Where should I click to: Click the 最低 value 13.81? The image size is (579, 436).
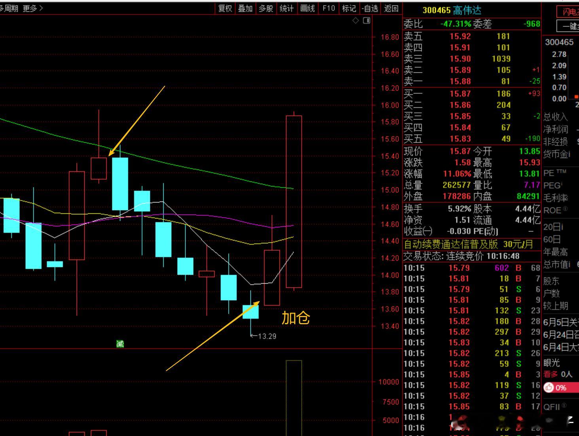[530, 174]
